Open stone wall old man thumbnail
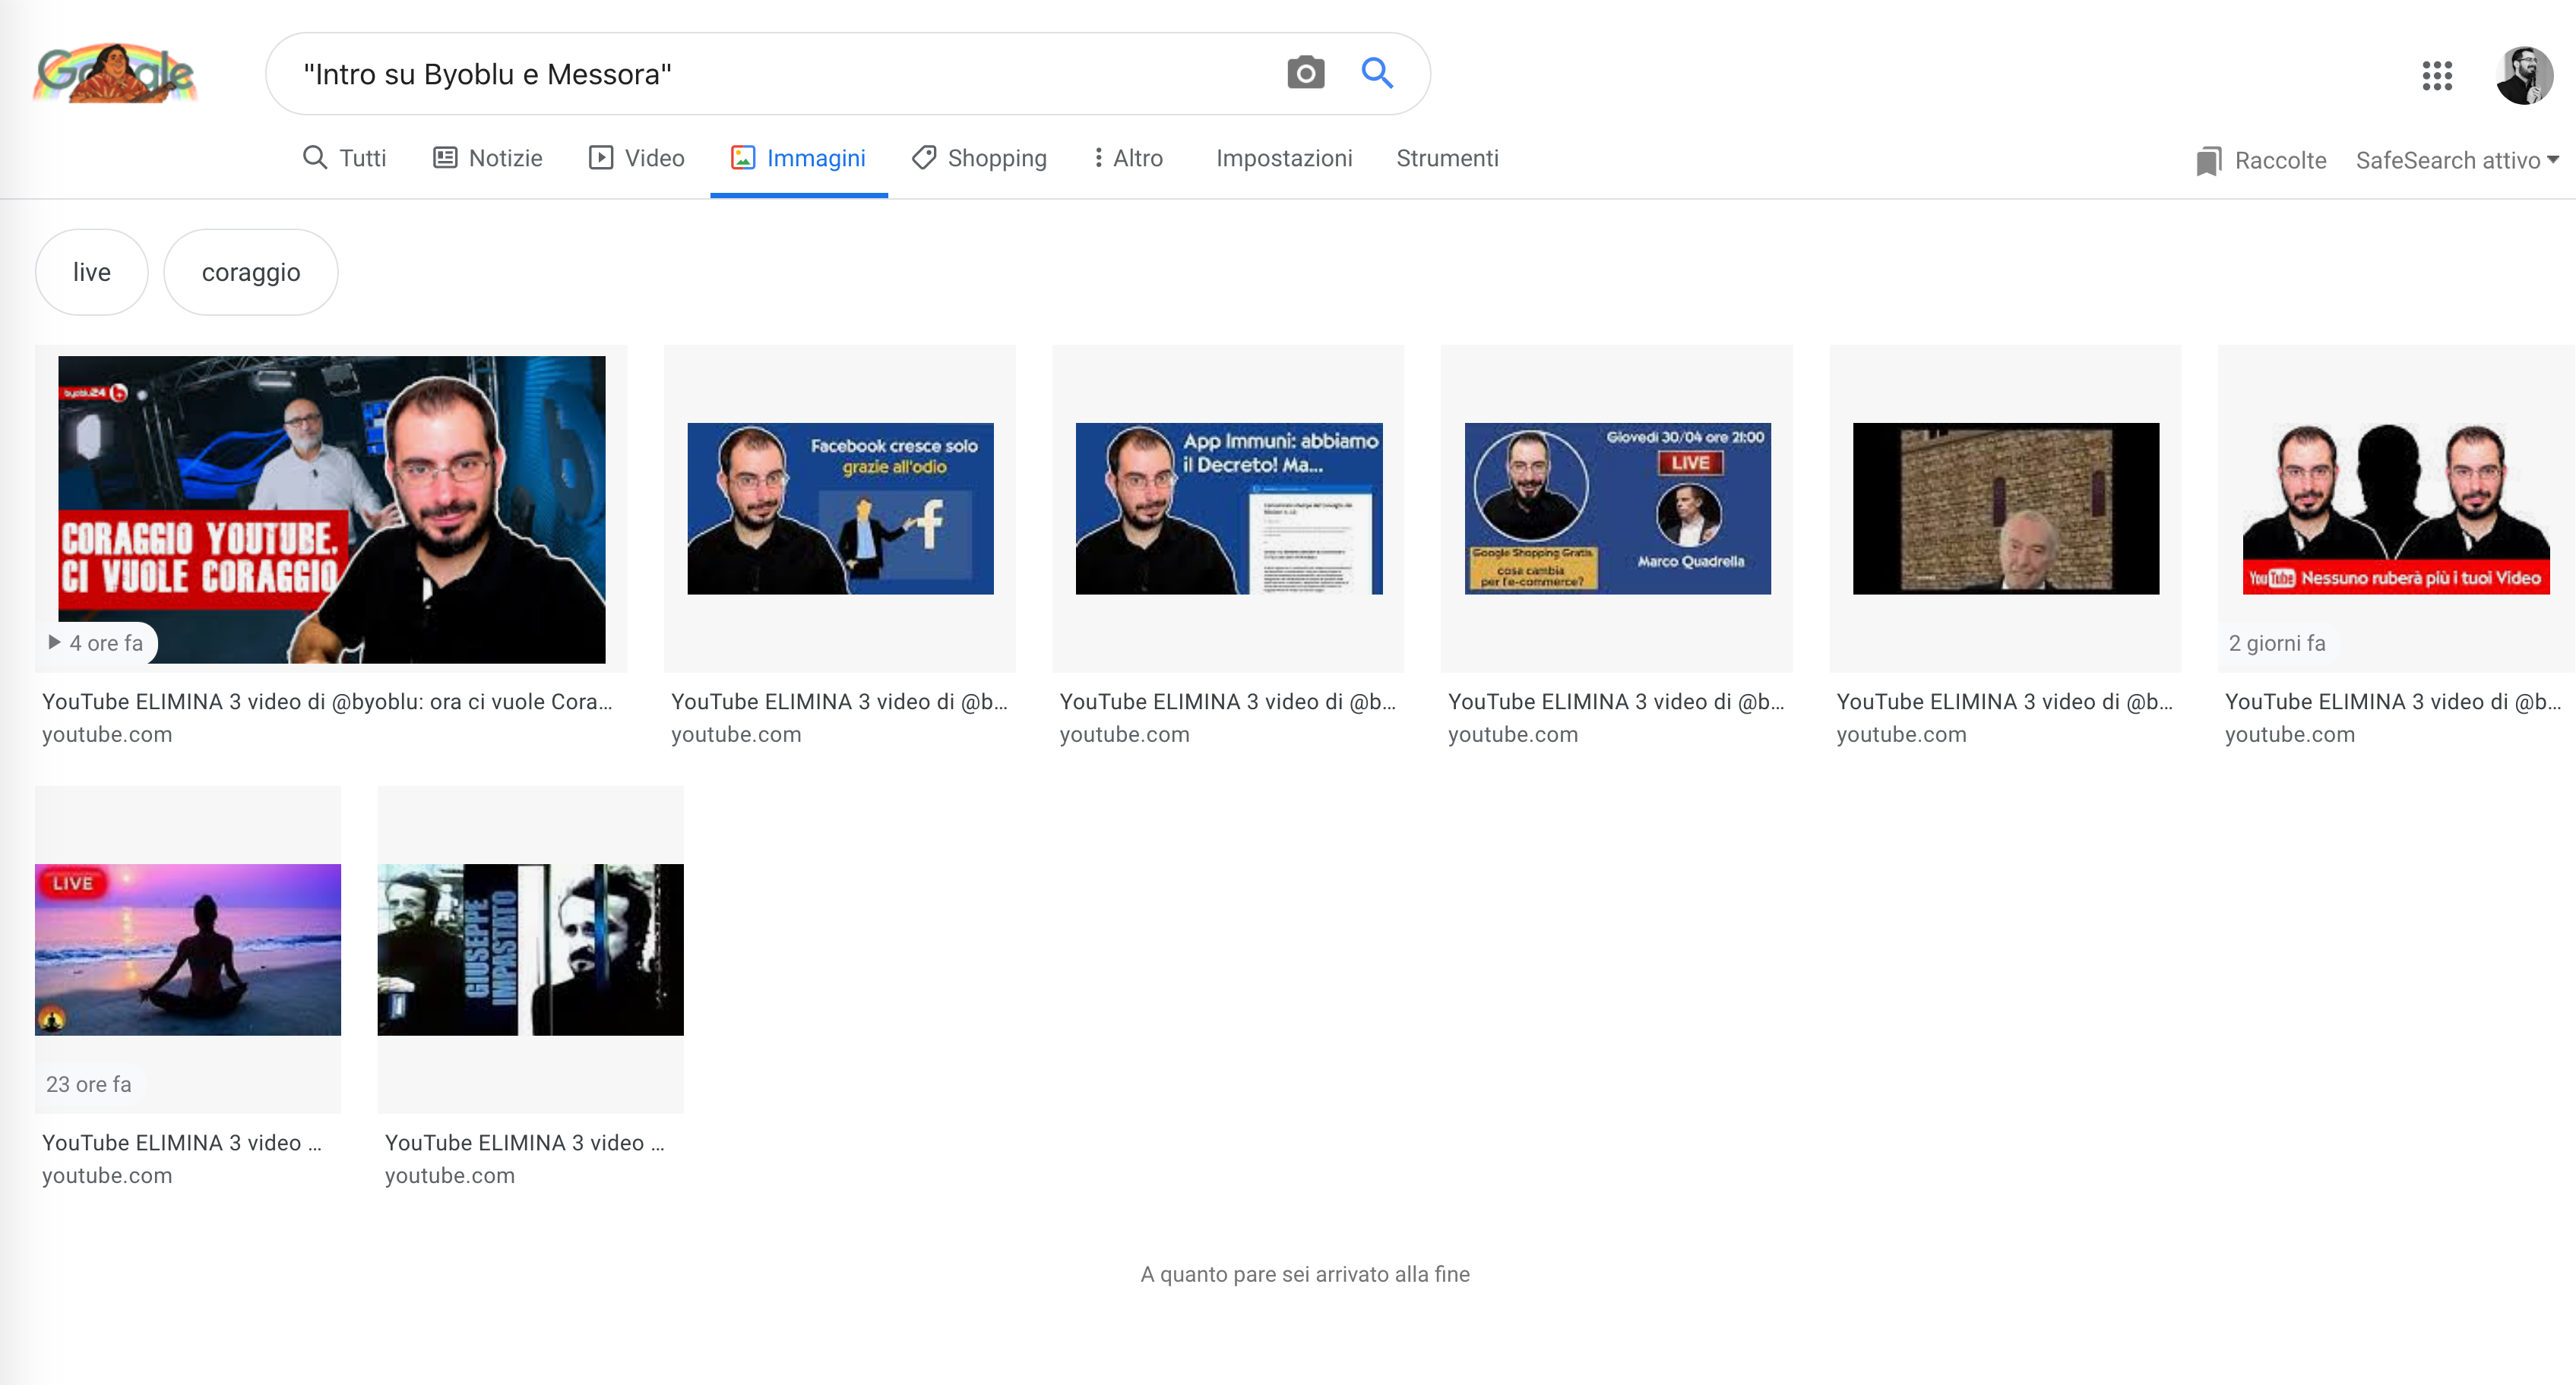 click(2006, 509)
